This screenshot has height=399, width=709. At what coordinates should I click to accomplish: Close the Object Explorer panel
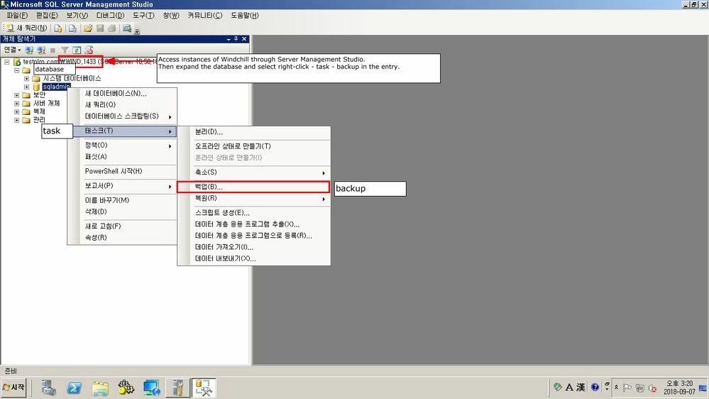click(244, 39)
